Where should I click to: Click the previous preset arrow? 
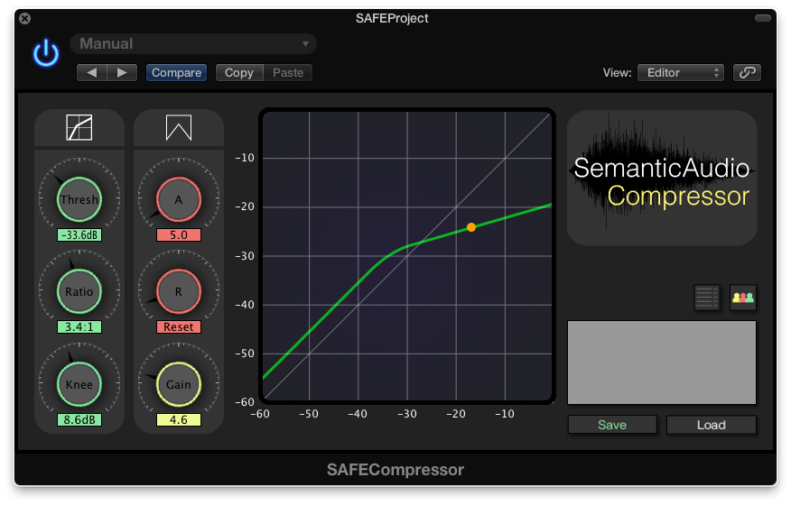pos(91,72)
